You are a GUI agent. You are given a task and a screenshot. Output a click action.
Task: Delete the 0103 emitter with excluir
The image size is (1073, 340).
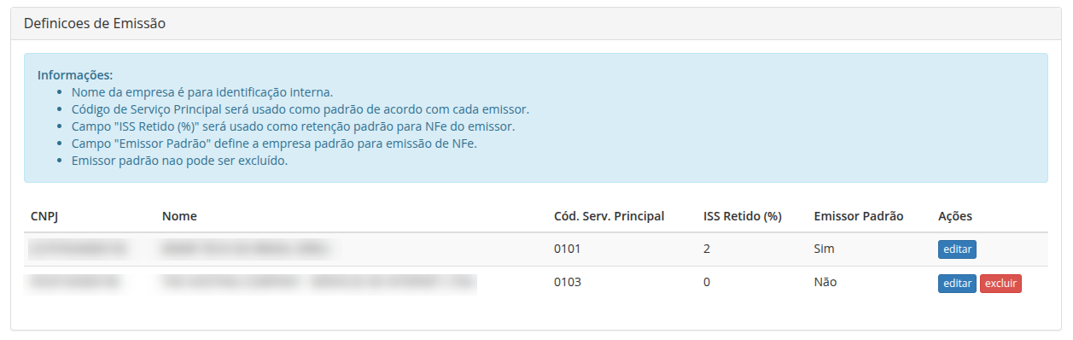pos(1000,284)
